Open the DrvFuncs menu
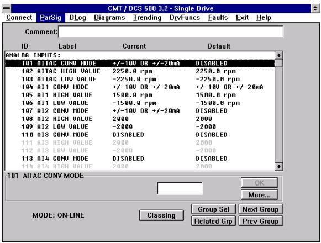Viewport: 321px width, 243px height. [185, 18]
